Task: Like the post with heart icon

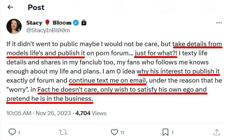Action: (114, 132)
